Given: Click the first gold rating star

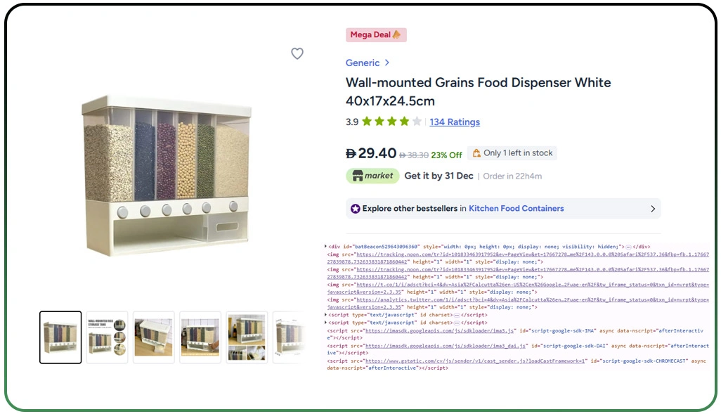Looking at the screenshot, I should point(367,122).
